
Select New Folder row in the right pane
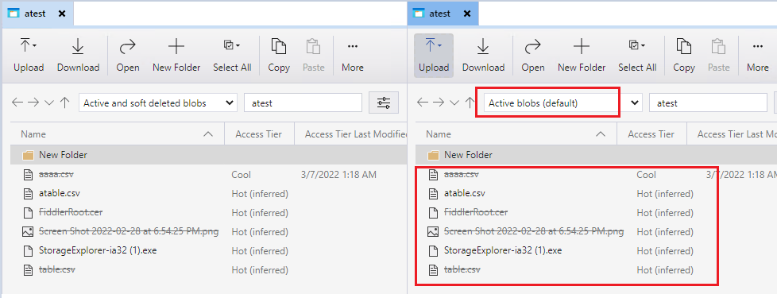point(597,155)
